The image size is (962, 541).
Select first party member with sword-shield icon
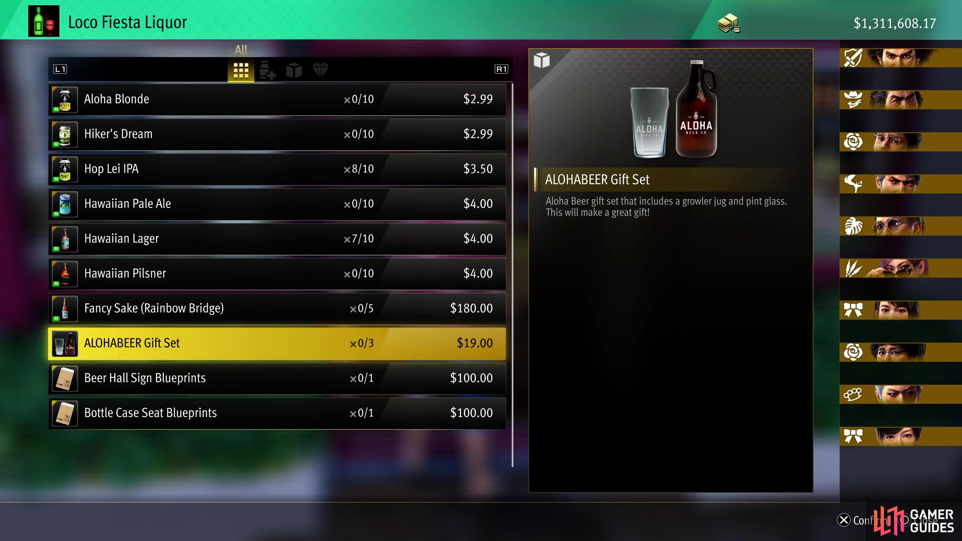(x=901, y=57)
